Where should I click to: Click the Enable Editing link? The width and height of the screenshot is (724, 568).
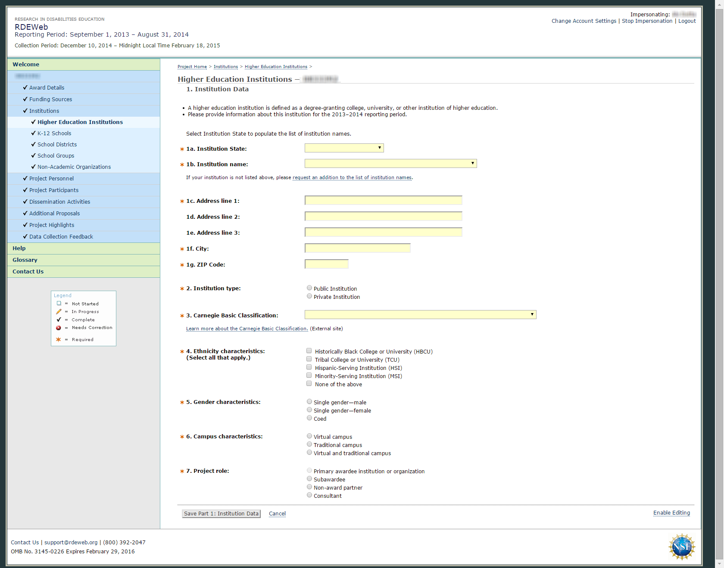(671, 513)
